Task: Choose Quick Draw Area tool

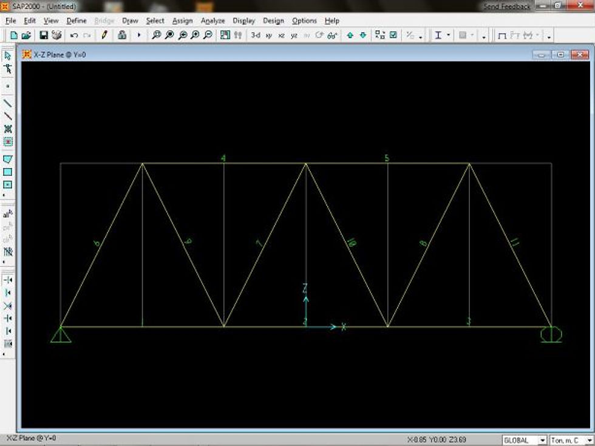Action: [x=7, y=184]
